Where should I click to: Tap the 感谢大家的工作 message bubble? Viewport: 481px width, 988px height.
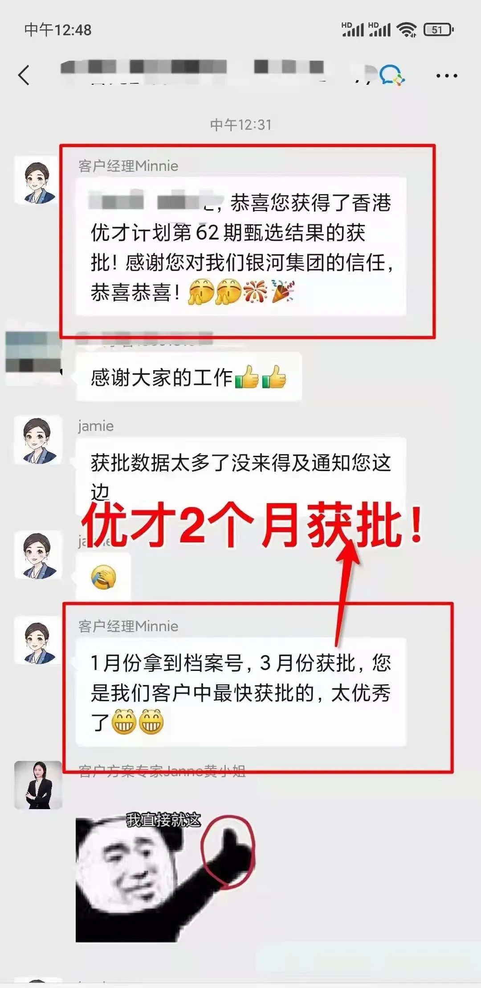pos(189,377)
